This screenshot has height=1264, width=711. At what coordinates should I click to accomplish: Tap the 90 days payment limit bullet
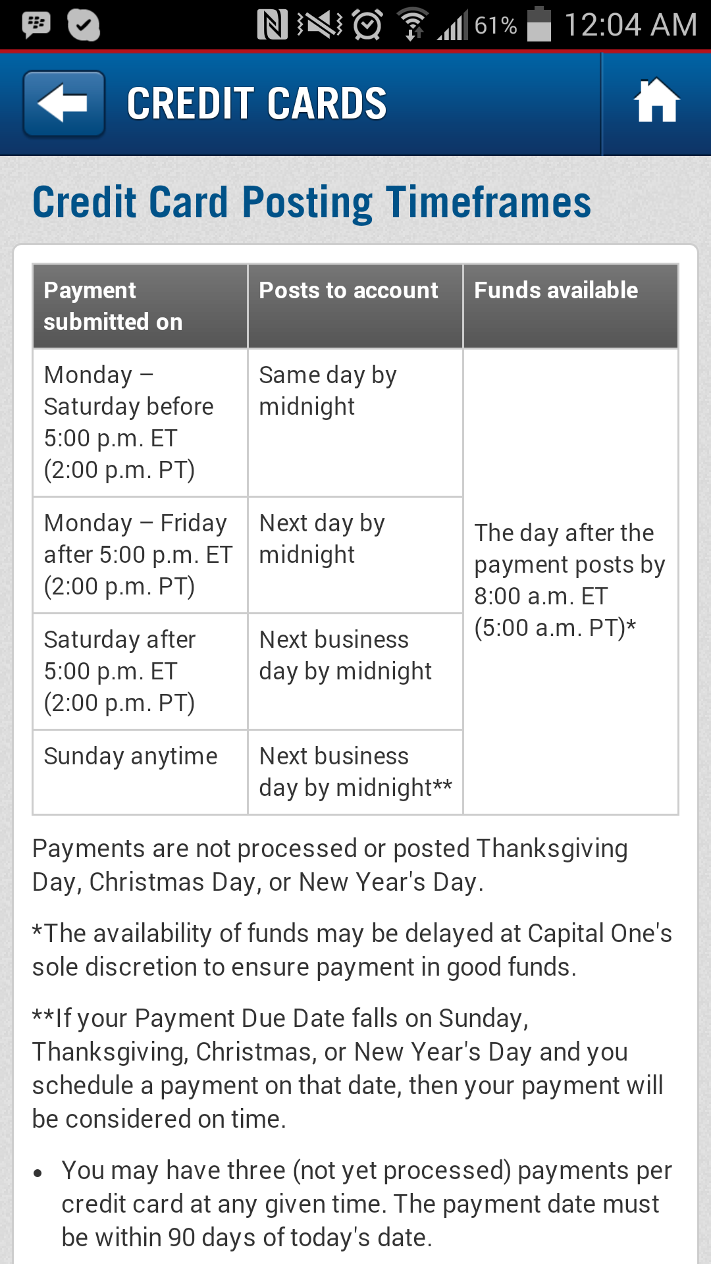click(x=366, y=1203)
